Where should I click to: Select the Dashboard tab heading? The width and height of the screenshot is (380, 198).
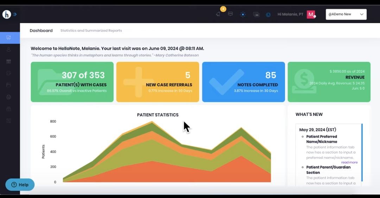tap(41, 31)
